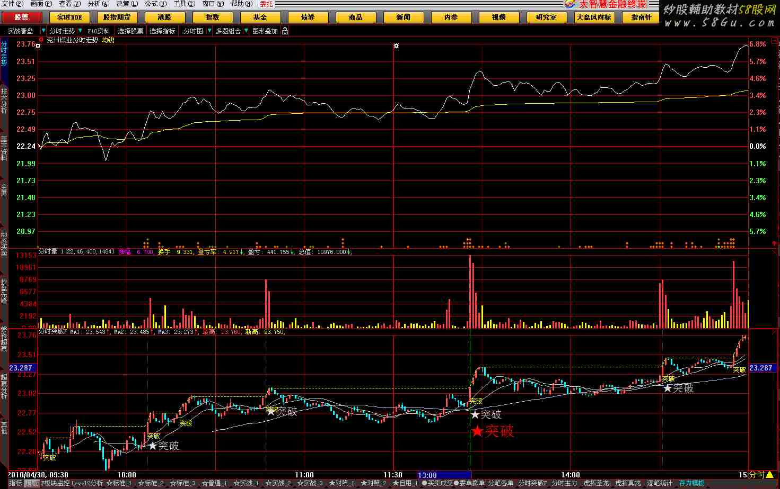780x489 pixels.
Task: Click the large red ★突破 marker
Action: click(x=493, y=431)
